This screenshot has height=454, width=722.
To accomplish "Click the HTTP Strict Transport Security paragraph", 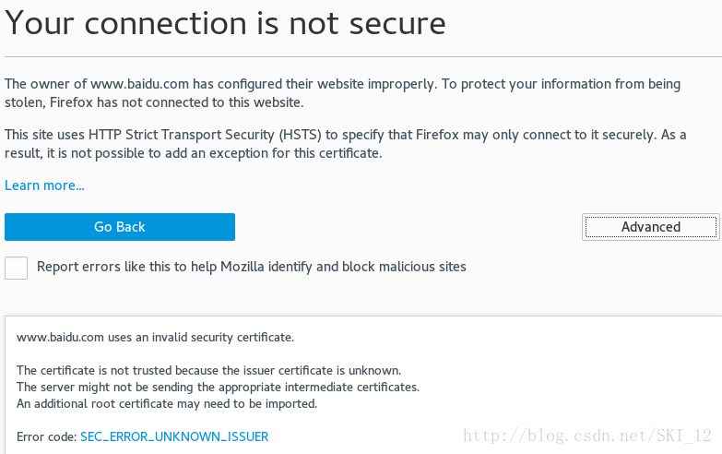I will (x=345, y=143).
